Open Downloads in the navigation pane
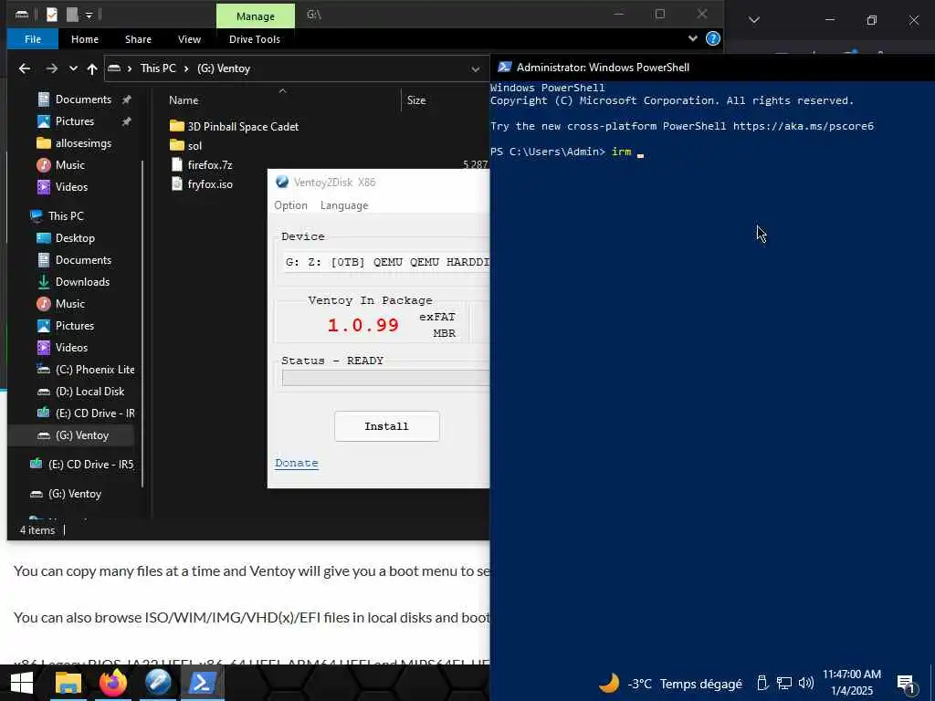The image size is (935, 701). [x=81, y=281]
